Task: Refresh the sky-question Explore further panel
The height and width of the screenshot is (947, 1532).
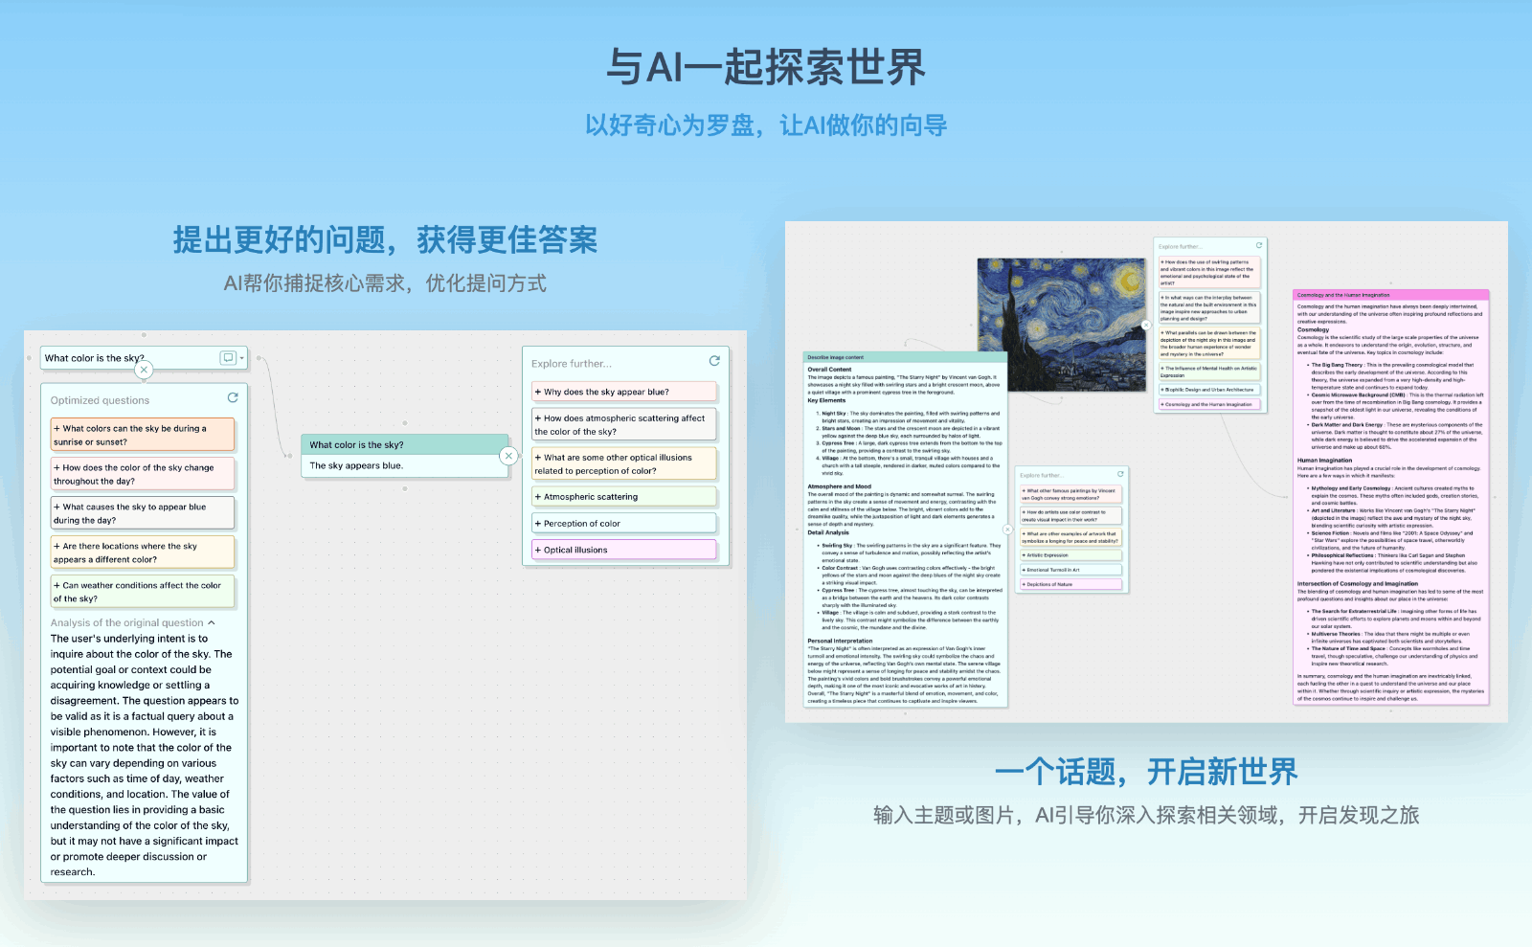Action: [x=713, y=361]
